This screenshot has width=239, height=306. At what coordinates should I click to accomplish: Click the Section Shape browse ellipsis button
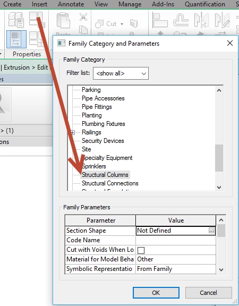tap(211, 231)
